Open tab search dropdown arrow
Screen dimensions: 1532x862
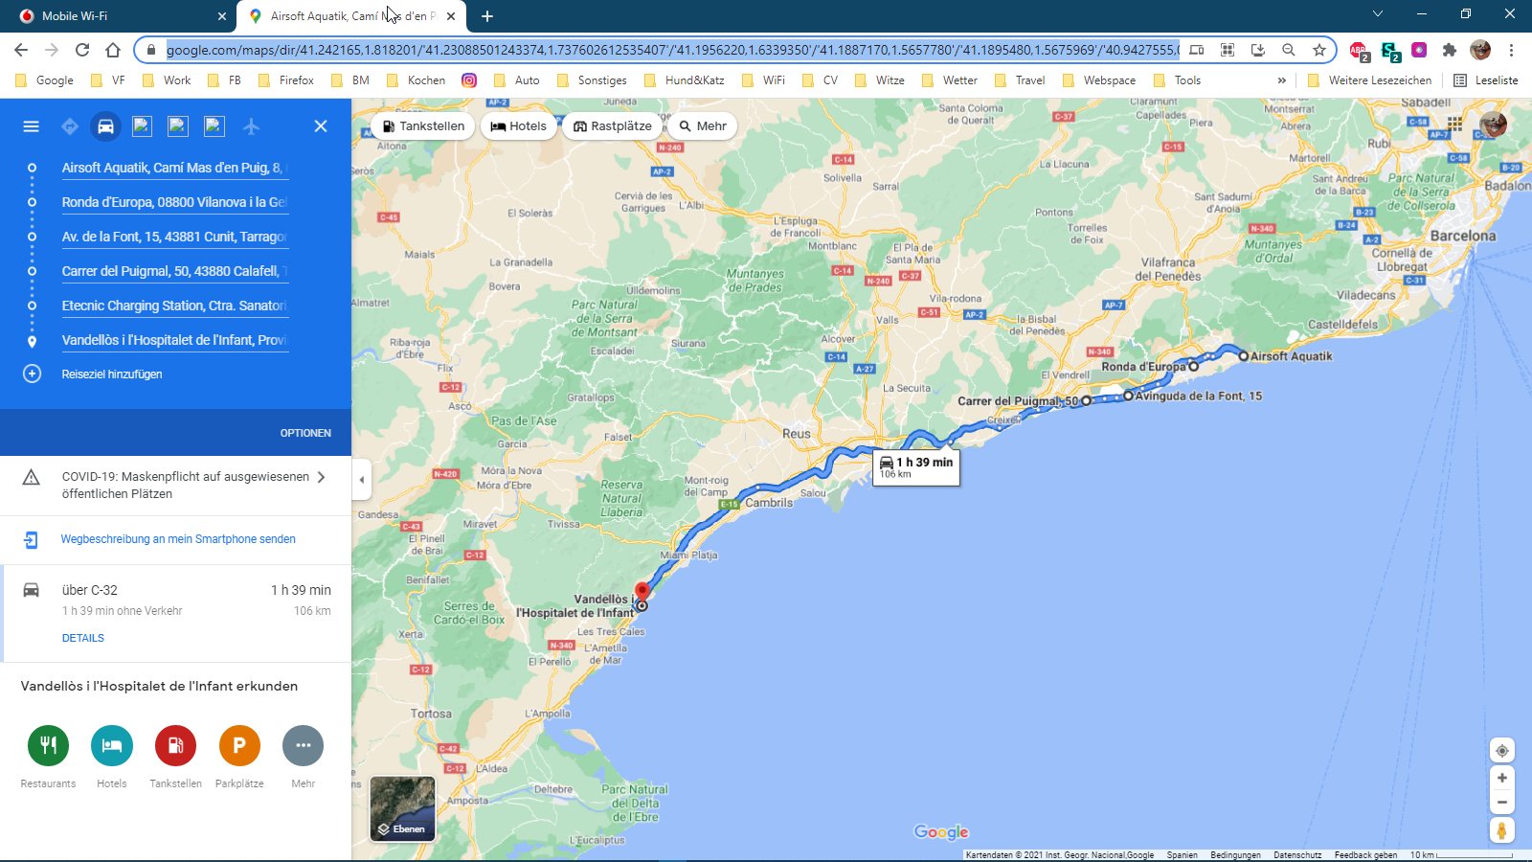pyautogui.click(x=1378, y=14)
